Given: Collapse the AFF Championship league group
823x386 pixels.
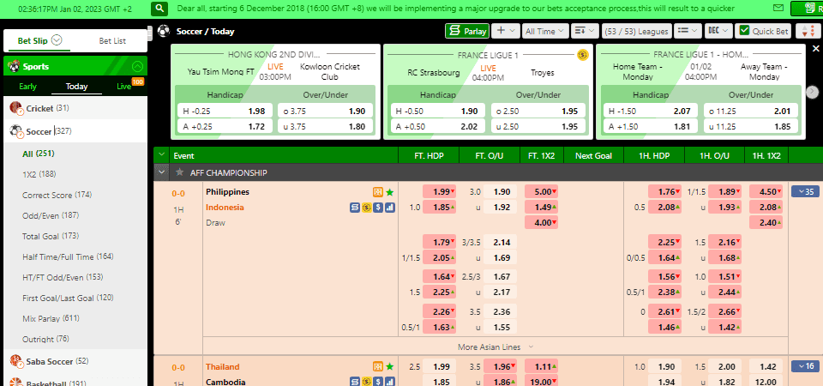Looking at the screenshot, I should click(161, 172).
